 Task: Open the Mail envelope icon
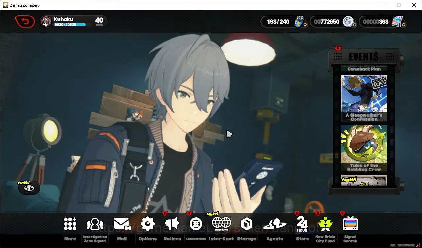[122, 224]
